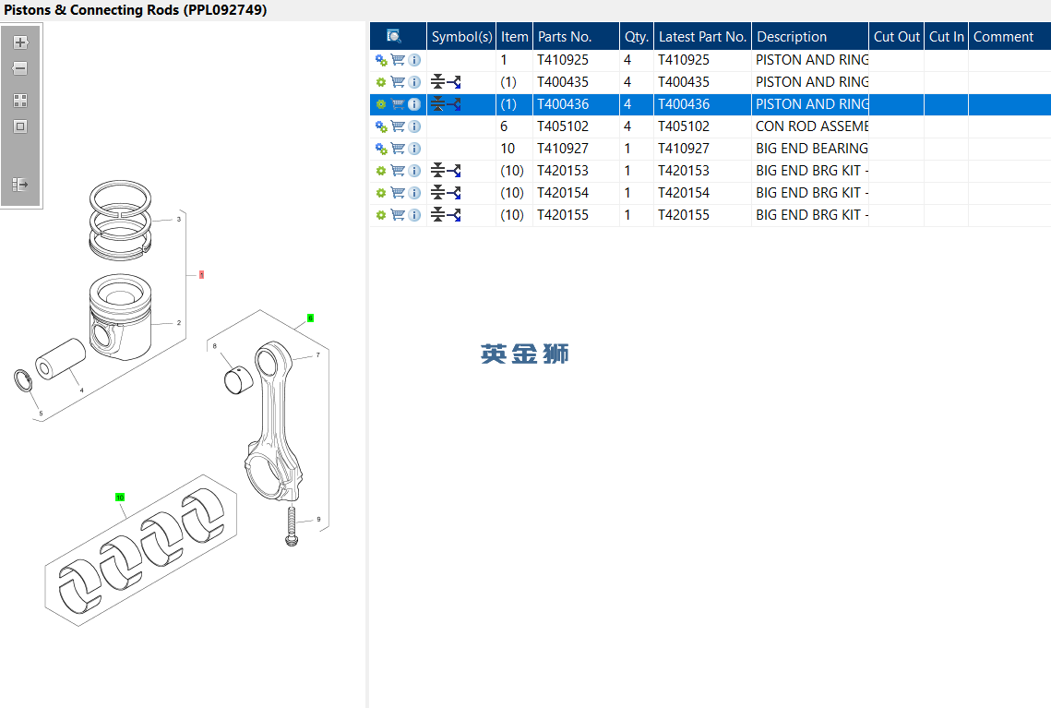
Task: Open the search icon in table header
Action: click(x=394, y=37)
